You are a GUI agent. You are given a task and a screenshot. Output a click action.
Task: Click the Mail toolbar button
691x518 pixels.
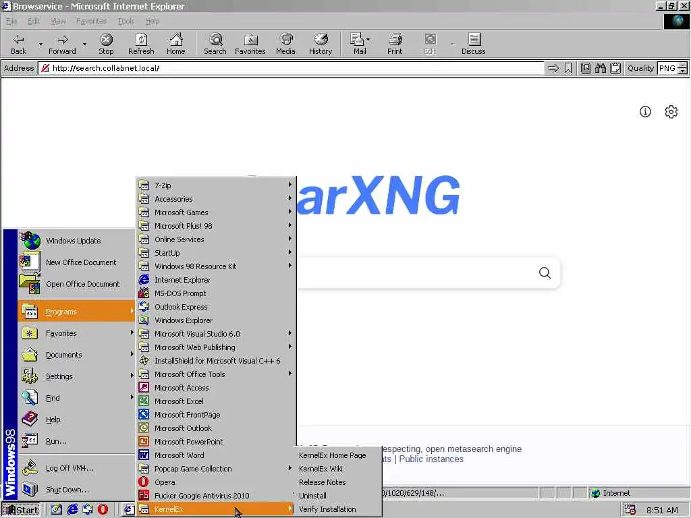(359, 44)
